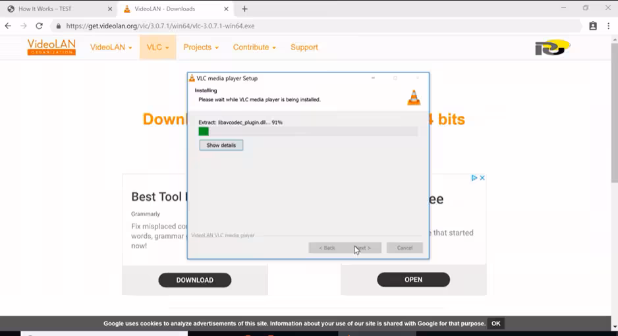Click the browser back arrow
This screenshot has width=618, height=336.
(x=9, y=26)
